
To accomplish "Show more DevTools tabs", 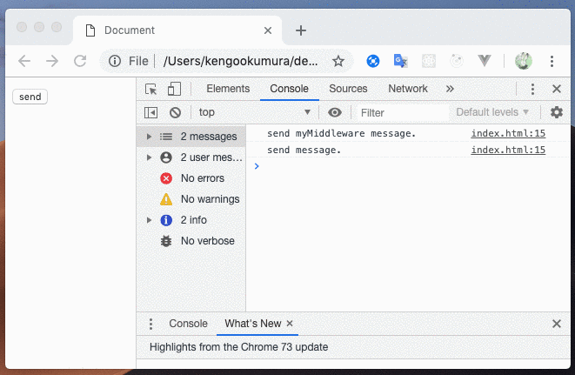I will tap(450, 89).
